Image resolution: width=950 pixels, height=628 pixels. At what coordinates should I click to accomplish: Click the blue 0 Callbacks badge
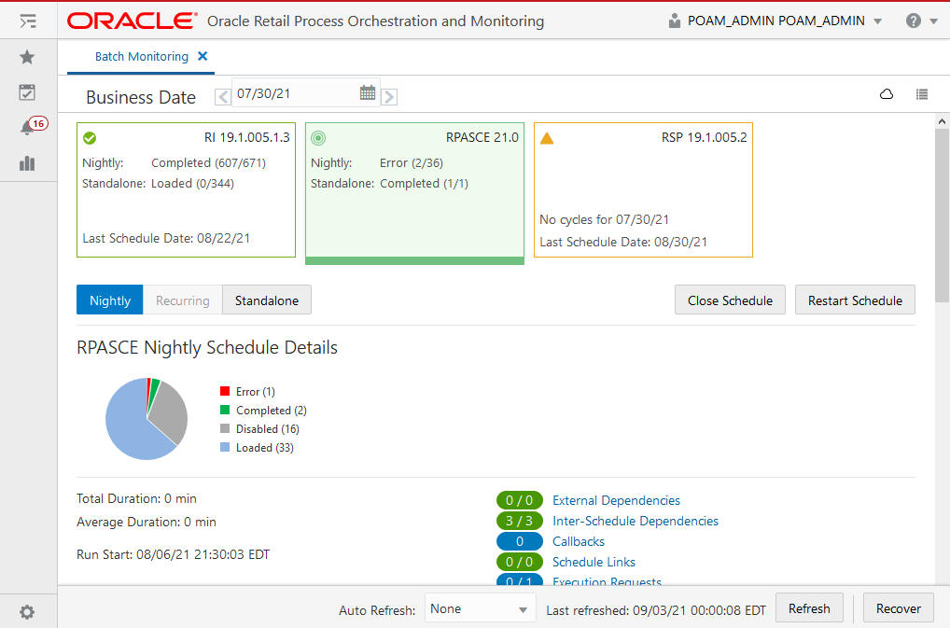click(x=519, y=541)
